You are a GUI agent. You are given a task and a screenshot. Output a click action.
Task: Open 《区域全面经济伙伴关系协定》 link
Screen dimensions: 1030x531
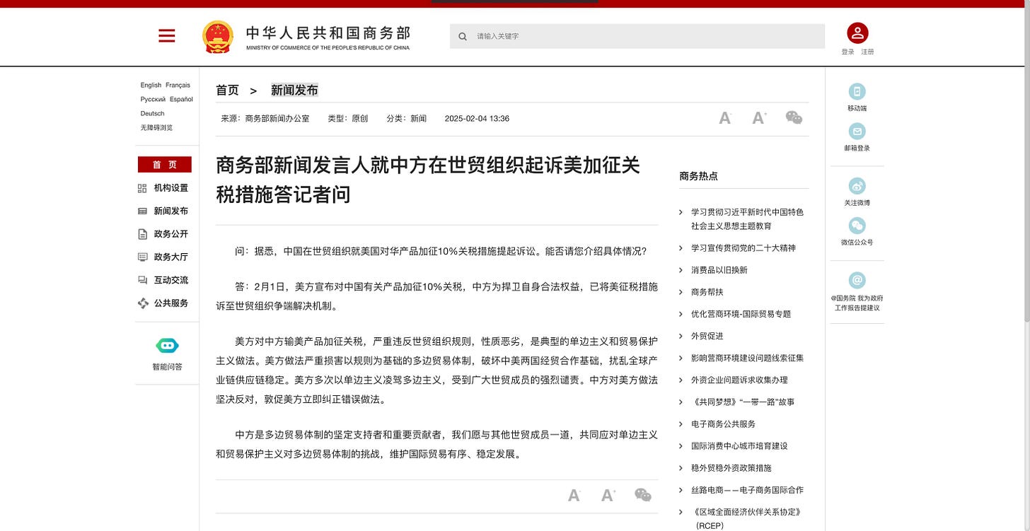[x=746, y=518]
